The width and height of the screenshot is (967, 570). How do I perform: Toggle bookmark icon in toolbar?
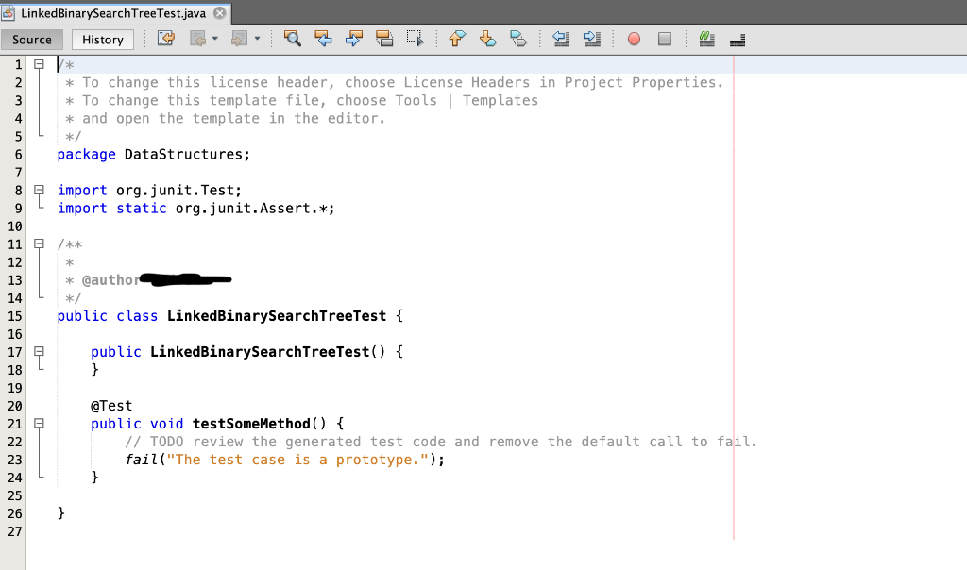pyautogui.click(x=518, y=39)
